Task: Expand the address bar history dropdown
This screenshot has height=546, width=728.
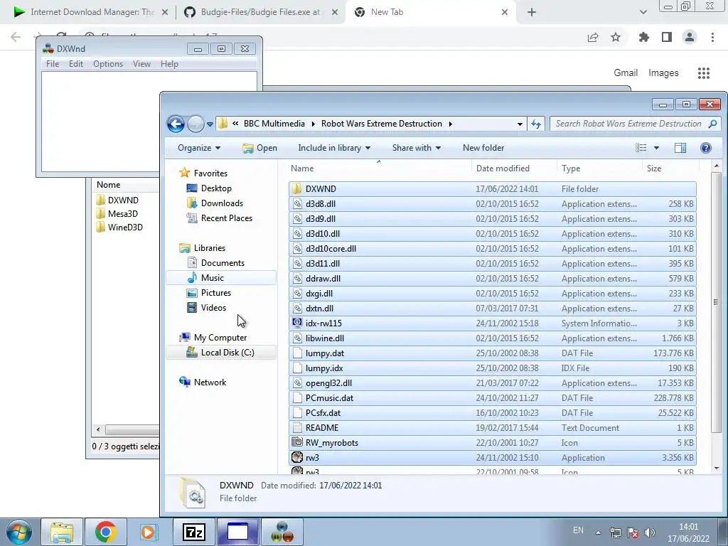Action: click(520, 124)
